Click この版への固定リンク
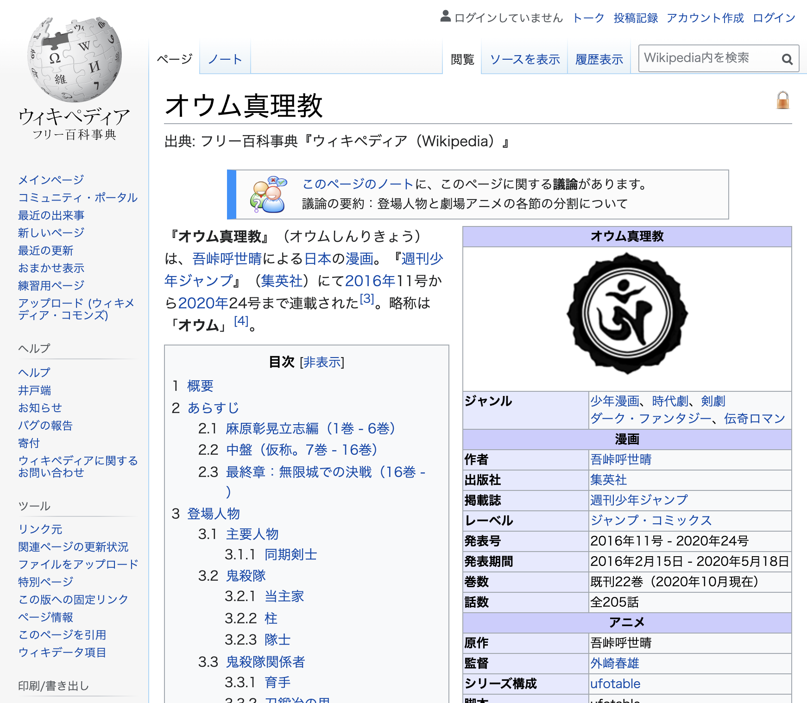This screenshot has height=703, width=807. pyautogui.click(x=73, y=600)
